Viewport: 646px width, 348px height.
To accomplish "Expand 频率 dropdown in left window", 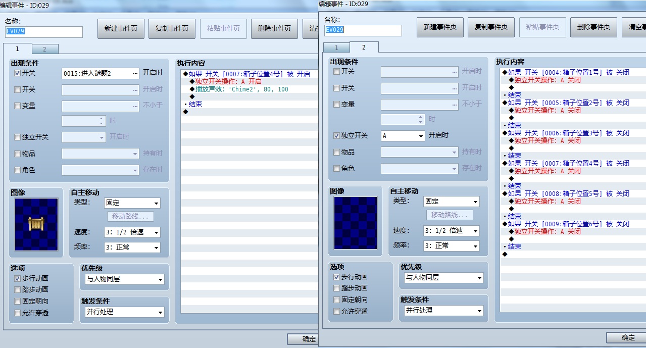I will tap(132, 247).
